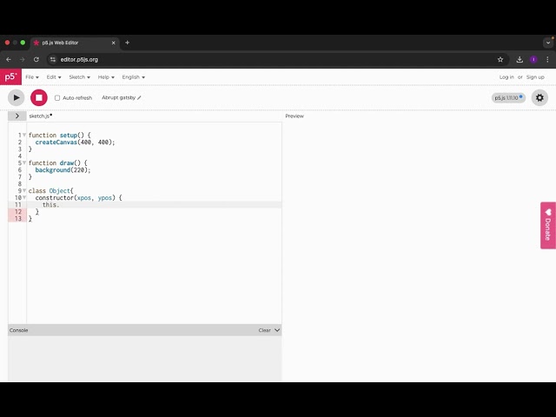The image size is (556, 417).
Task: Open Chrome profile avatar
Action: (533, 60)
